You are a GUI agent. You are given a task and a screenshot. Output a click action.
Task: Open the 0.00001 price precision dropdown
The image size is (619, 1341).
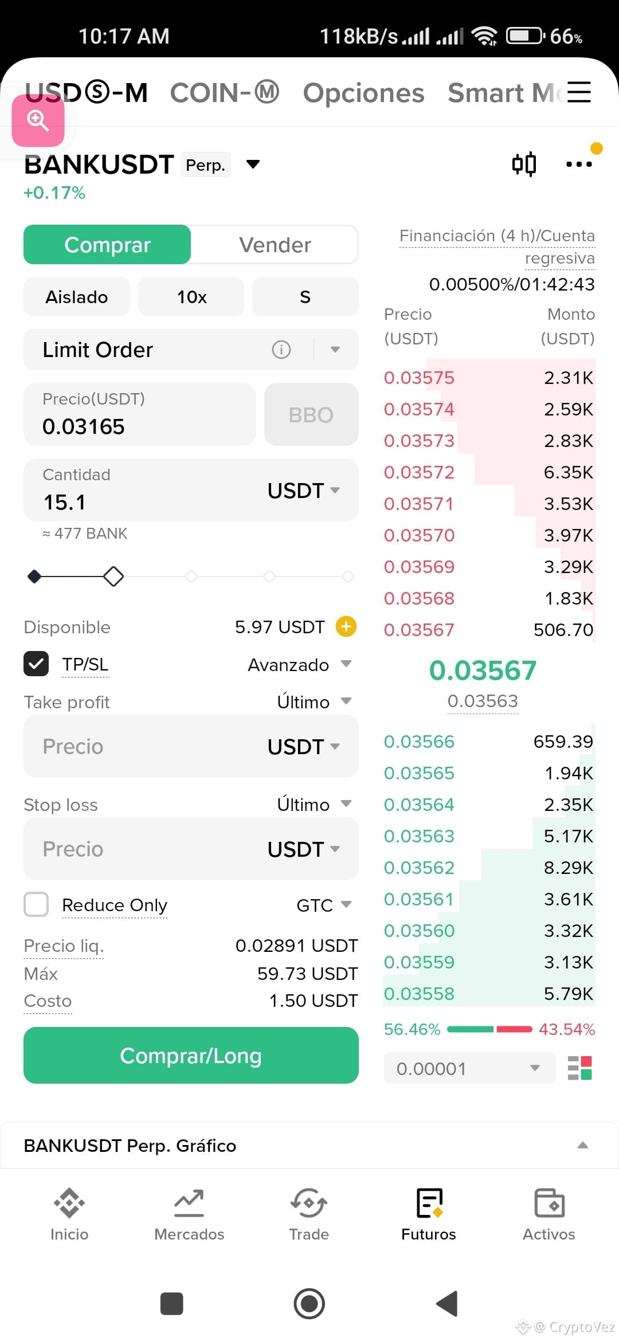point(470,1068)
